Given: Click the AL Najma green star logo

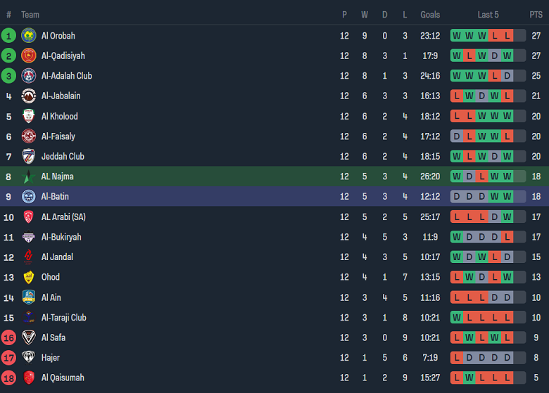Looking at the screenshot, I should pos(29,176).
